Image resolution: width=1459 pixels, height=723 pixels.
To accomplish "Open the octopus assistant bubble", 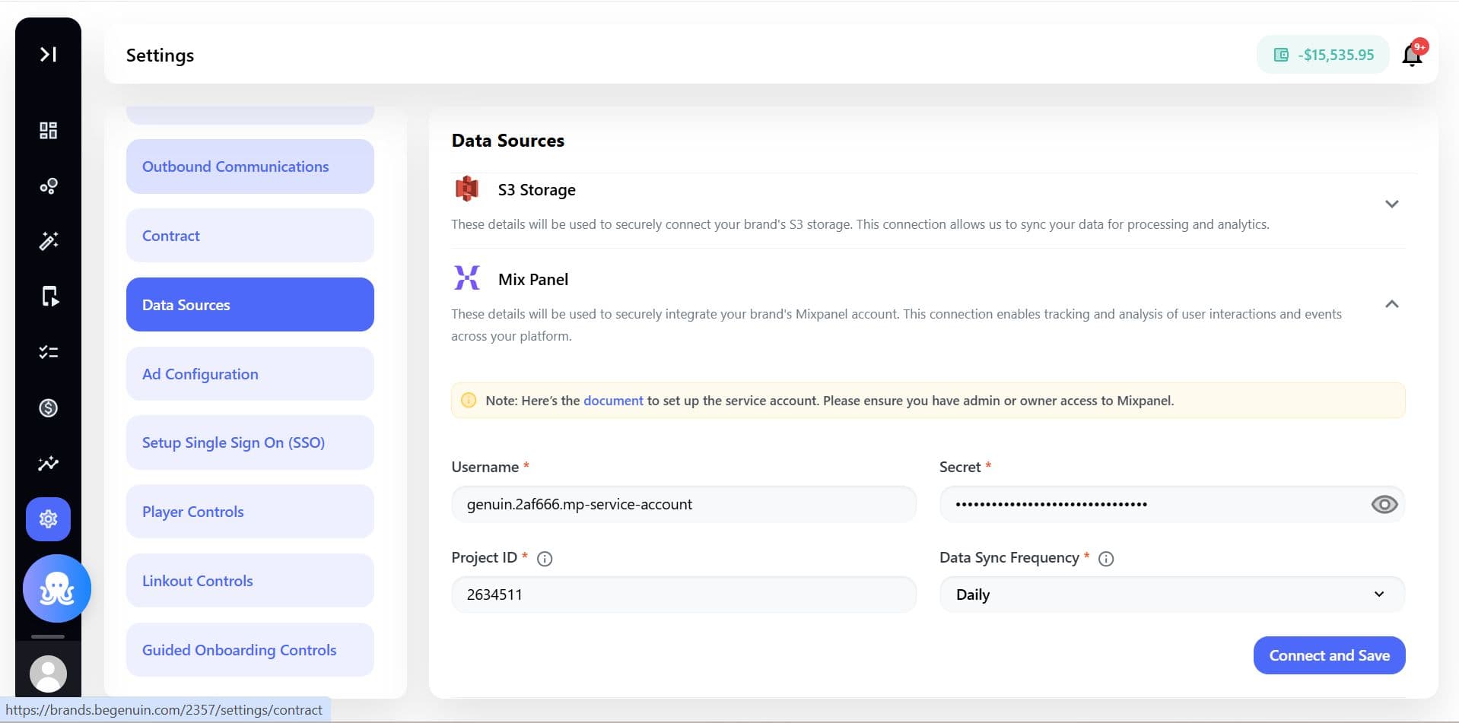I will 57,588.
